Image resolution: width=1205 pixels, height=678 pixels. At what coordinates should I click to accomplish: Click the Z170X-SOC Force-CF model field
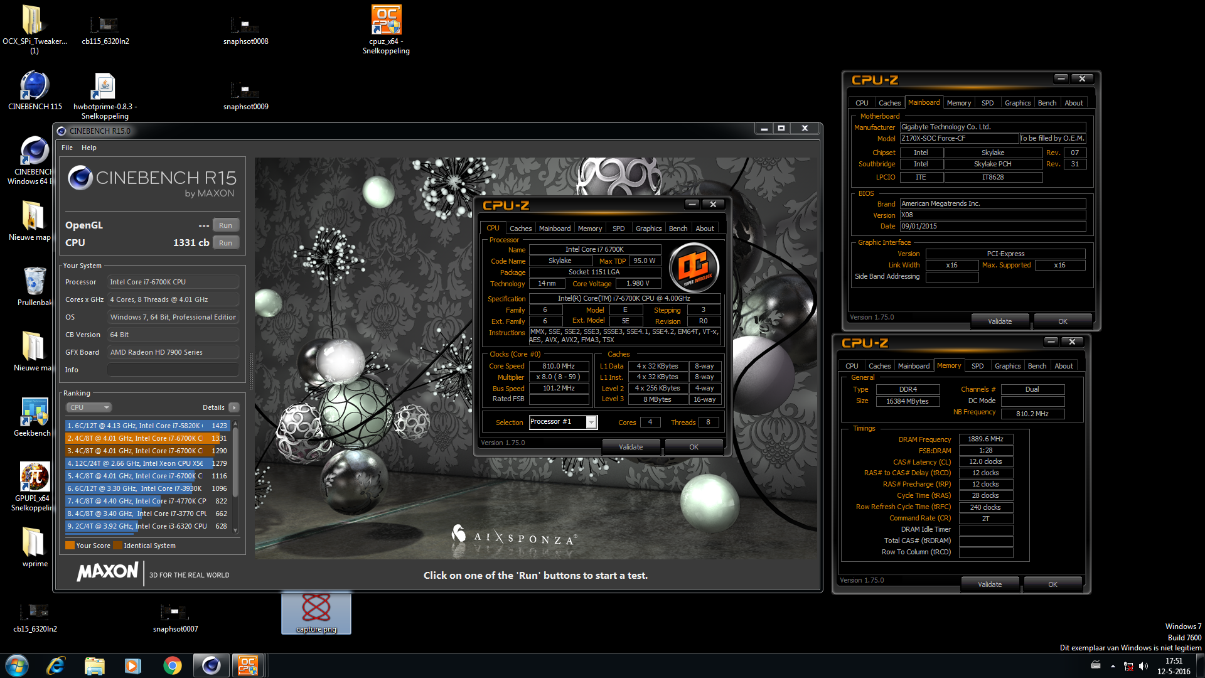point(958,138)
